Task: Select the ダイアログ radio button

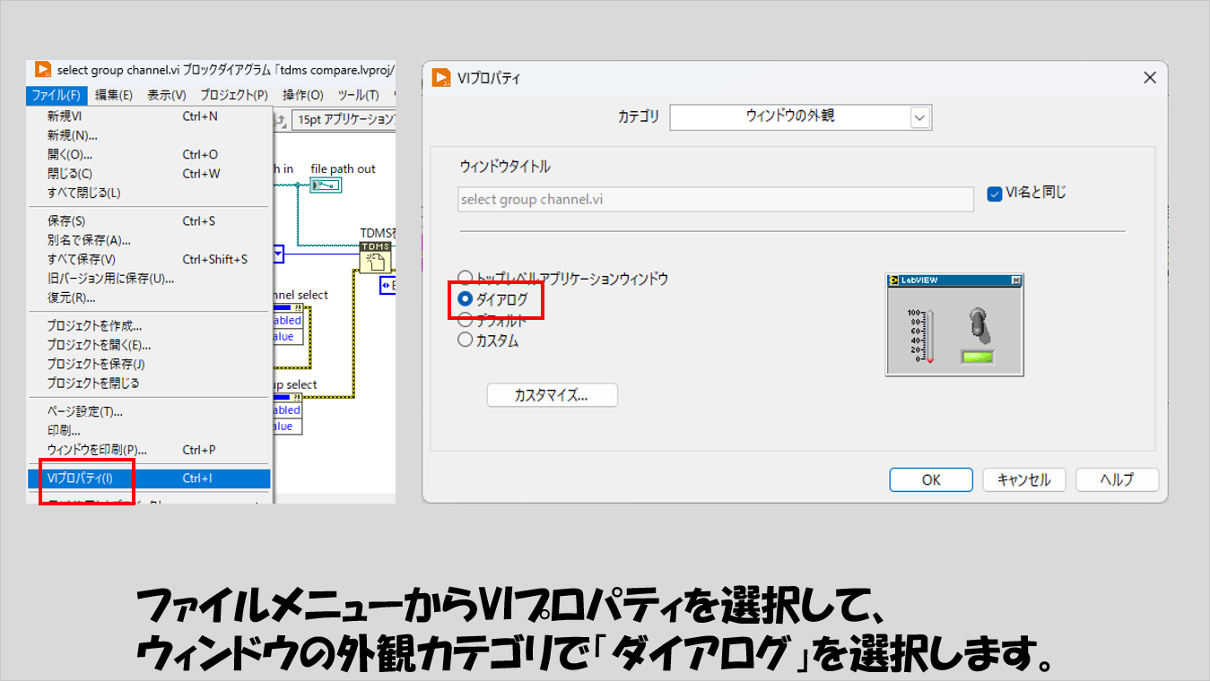Action: pos(466,299)
